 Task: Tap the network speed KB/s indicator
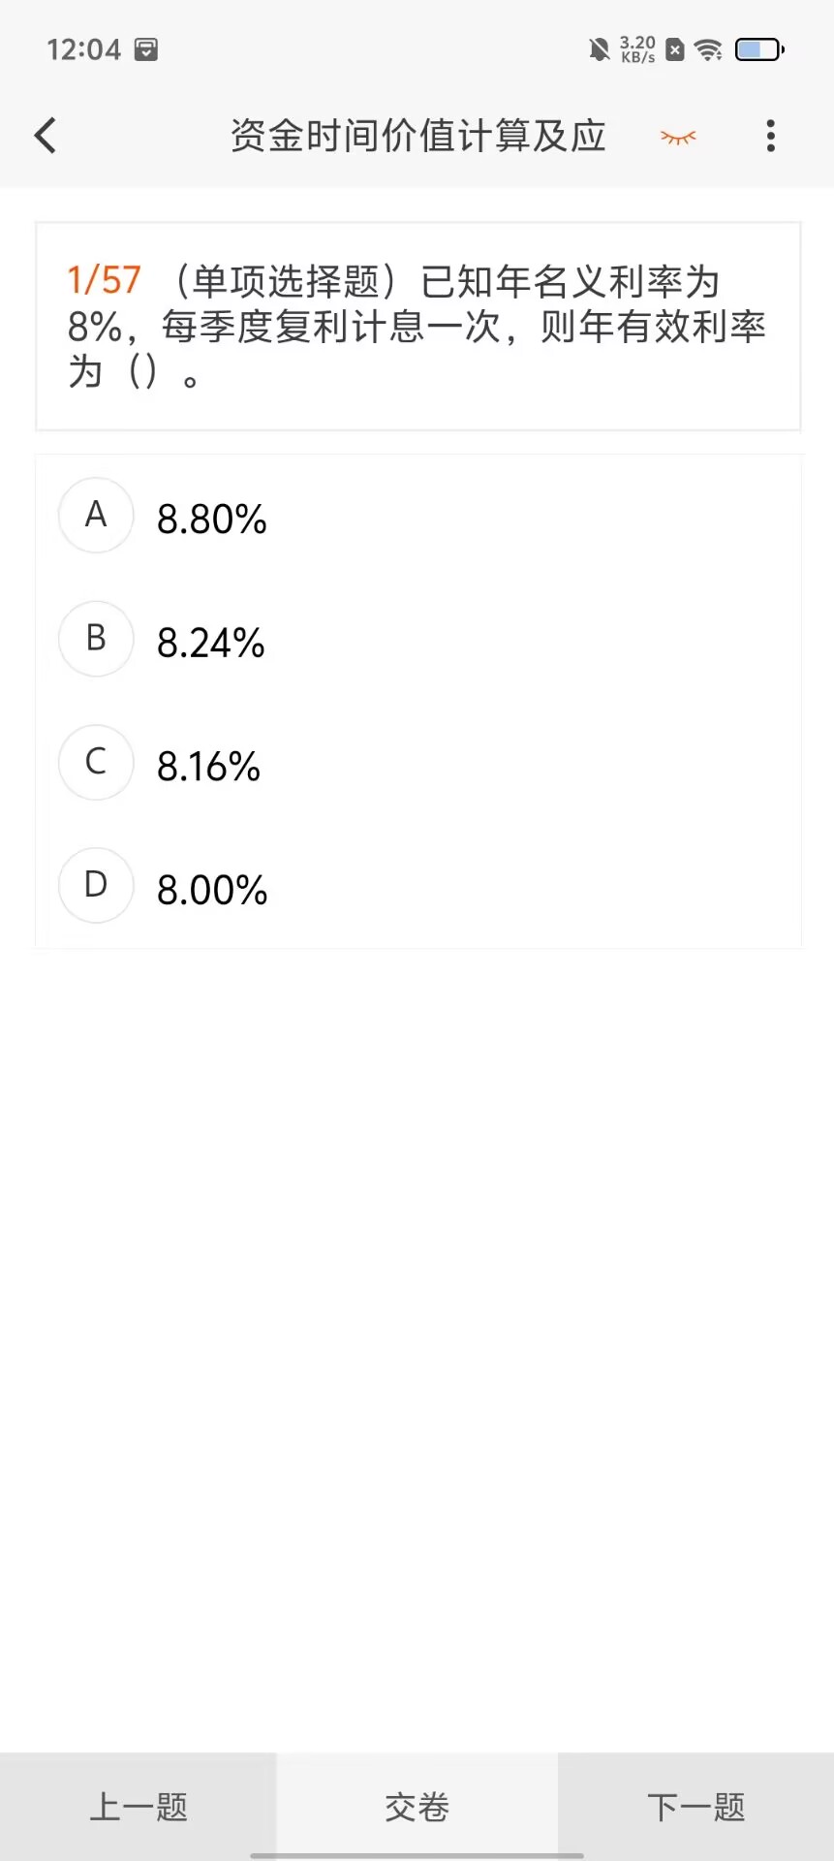637,49
